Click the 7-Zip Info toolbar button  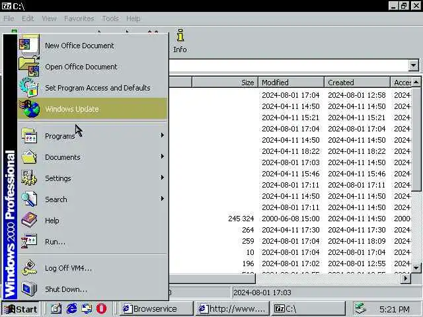[180, 41]
